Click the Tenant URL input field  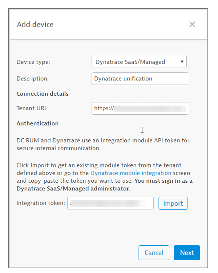pyautogui.click(x=140, y=108)
